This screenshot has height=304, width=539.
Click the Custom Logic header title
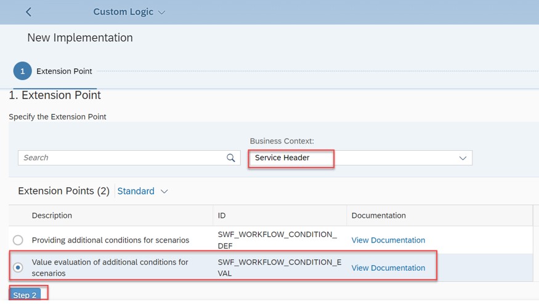[123, 12]
